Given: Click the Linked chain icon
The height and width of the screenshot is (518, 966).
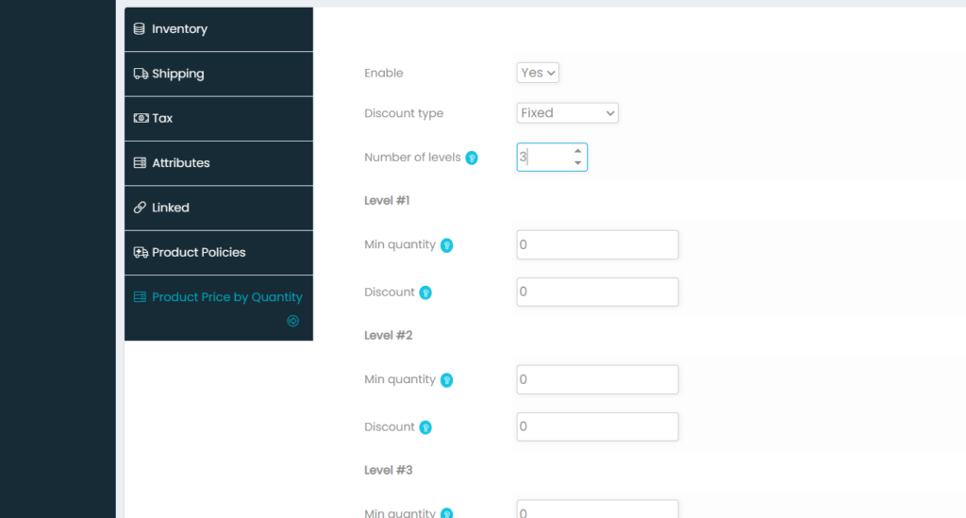Looking at the screenshot, I should pyautogui.click(x=140, y=208).
